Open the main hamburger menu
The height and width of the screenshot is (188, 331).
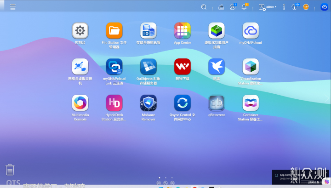(x=13, y=7)
